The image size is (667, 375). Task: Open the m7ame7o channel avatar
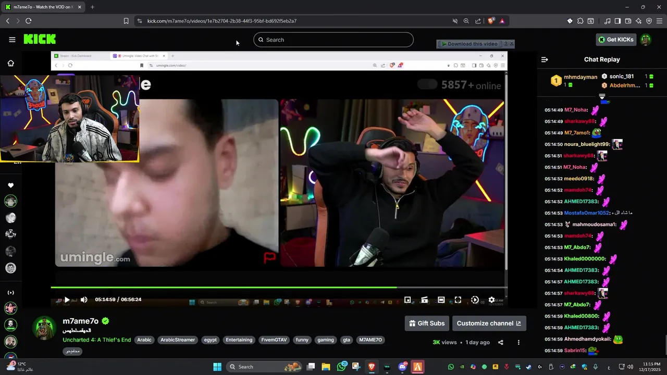click(x=44, y=328)
